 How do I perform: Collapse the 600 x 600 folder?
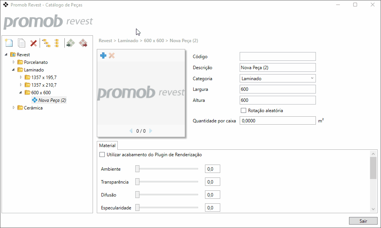tap(21, 93)
